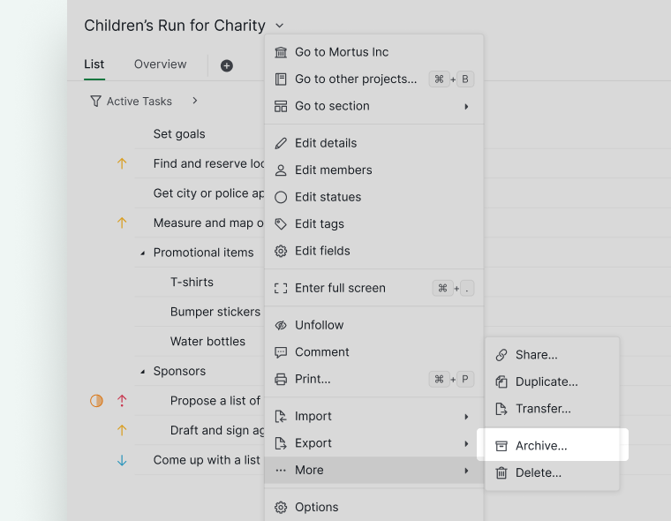This screenshot has height=521, width=671.
Task: Select Edit tags
Action: tap(374, 224)
